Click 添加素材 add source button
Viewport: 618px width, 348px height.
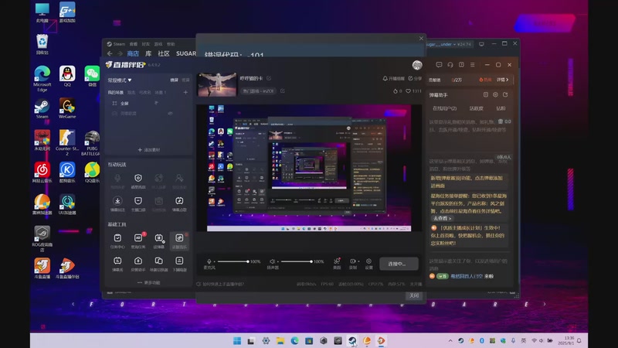click(x=148, y=150)
